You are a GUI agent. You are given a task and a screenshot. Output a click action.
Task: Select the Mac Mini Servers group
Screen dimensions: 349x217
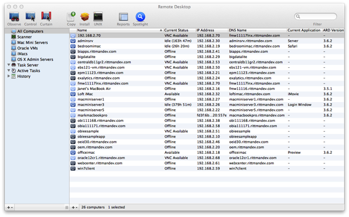pos(33,42)
